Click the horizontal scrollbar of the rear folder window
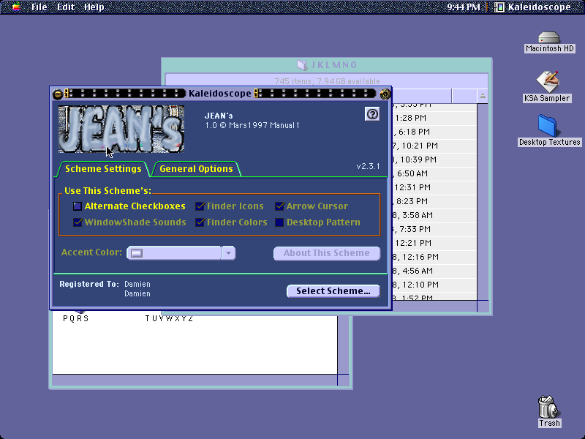The image size is (585, 439). 195,380
